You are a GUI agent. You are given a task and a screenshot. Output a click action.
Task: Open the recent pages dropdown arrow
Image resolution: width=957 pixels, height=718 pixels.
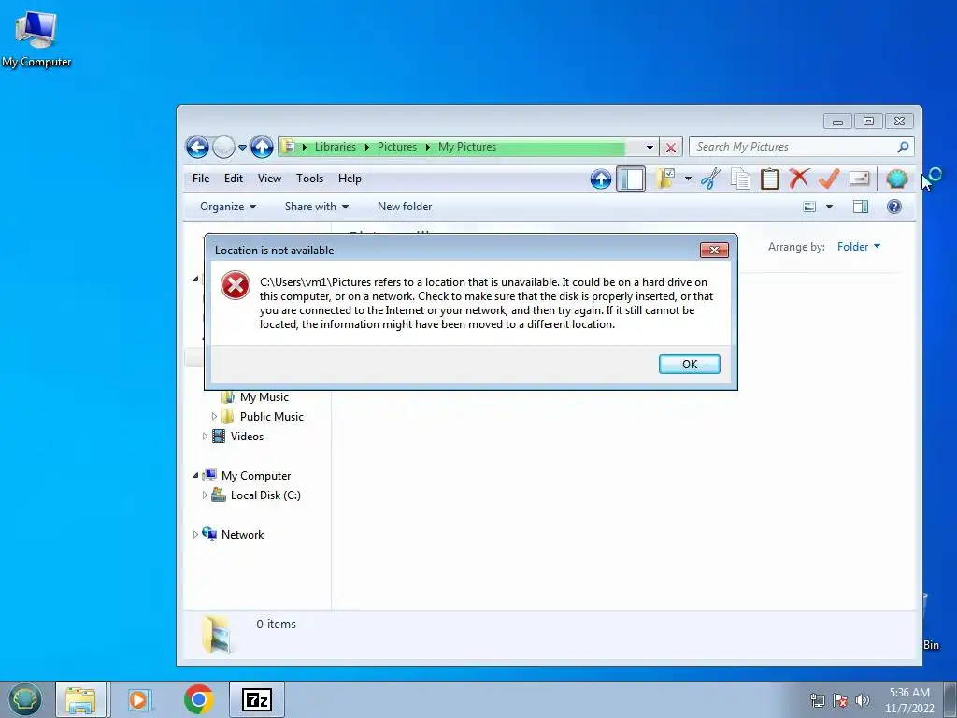click(x=242, y=147)
